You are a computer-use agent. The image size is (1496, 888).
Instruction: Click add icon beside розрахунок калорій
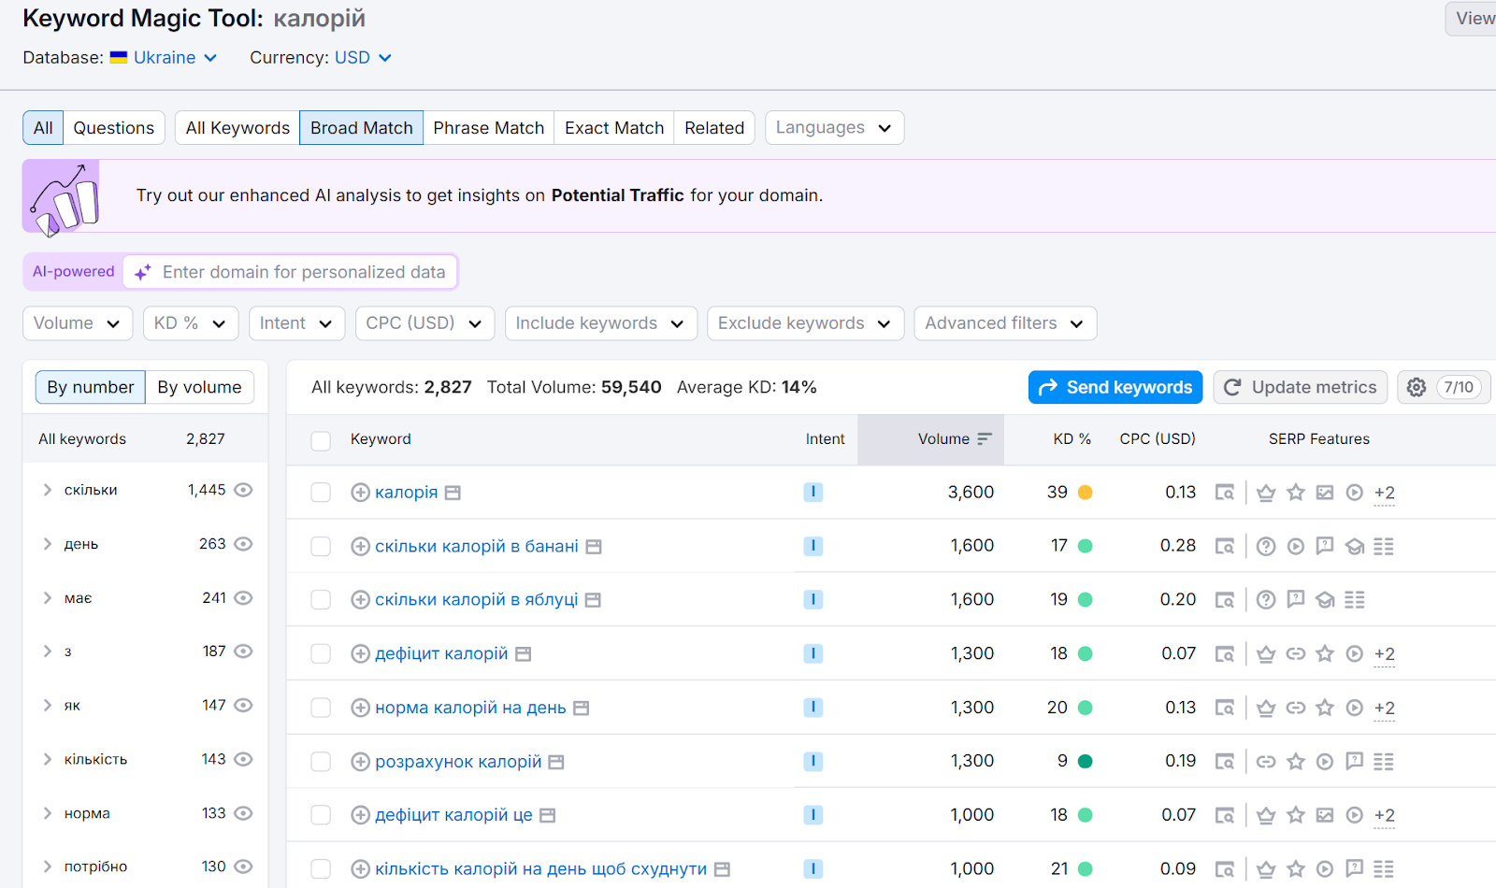[x=360, y=762]
